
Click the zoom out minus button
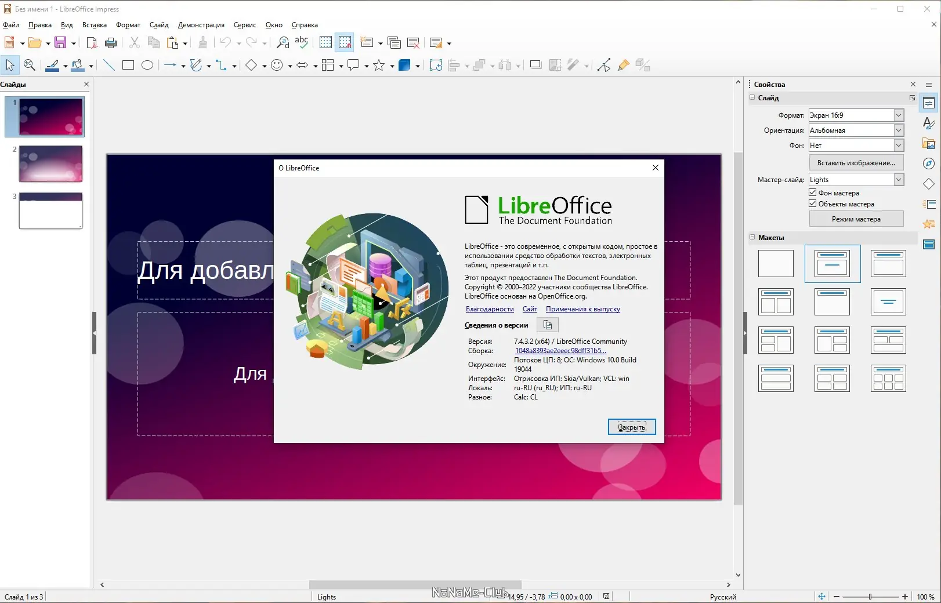[837, 597]
